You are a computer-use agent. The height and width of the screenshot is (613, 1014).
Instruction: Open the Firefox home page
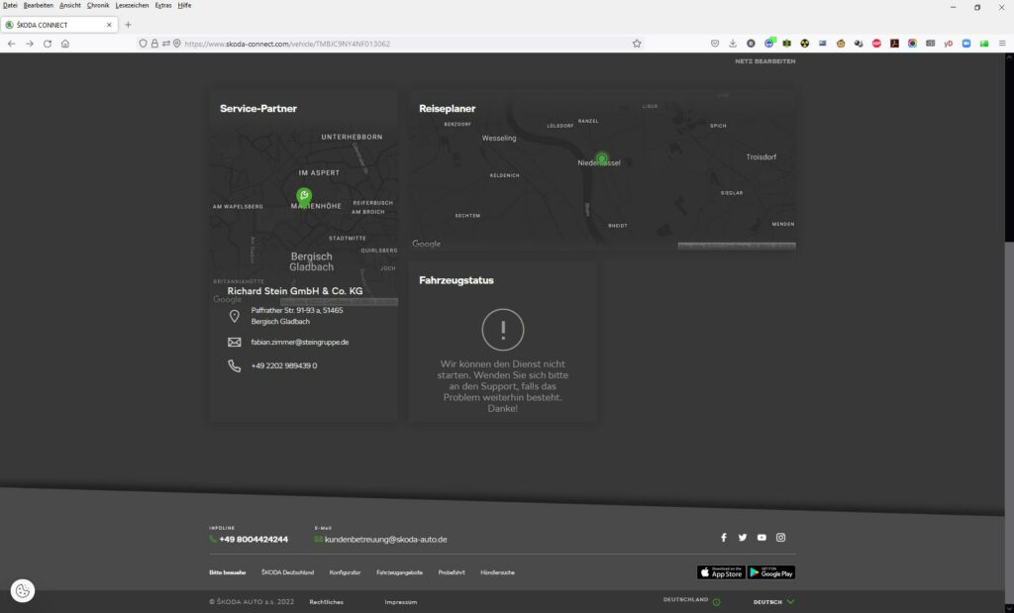tap(65, 44)
